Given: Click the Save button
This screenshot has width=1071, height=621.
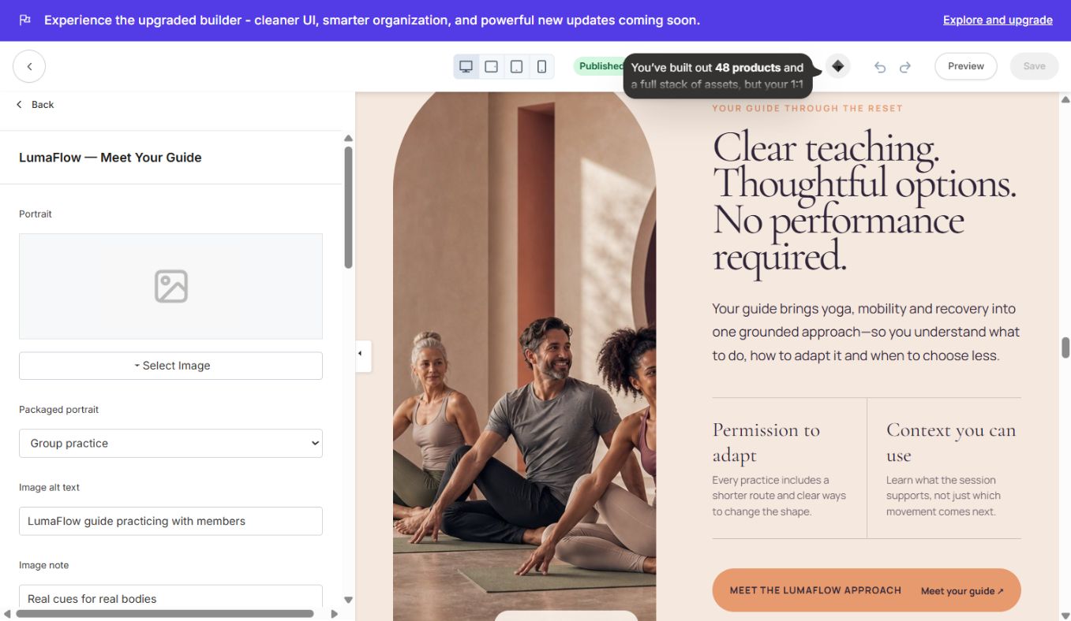Looking at the screenshot, I should click(x=1034, y=66).
